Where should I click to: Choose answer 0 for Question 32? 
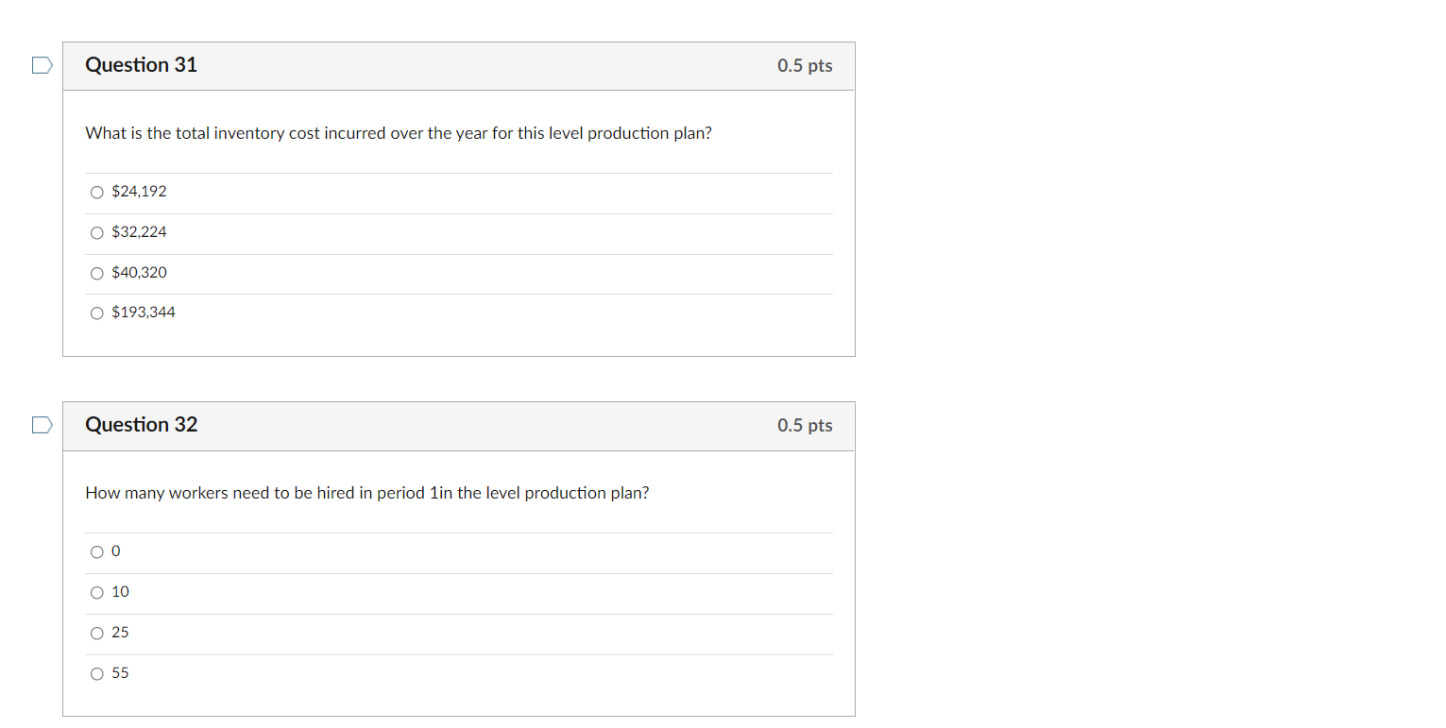(96, 551)
